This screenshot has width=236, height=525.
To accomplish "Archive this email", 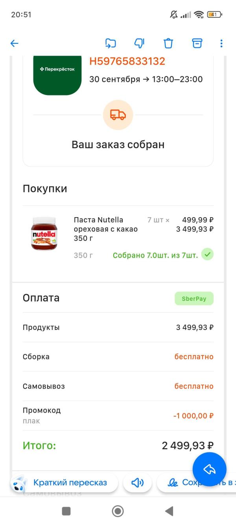I will pyautogui.click(x=197, y=43).
